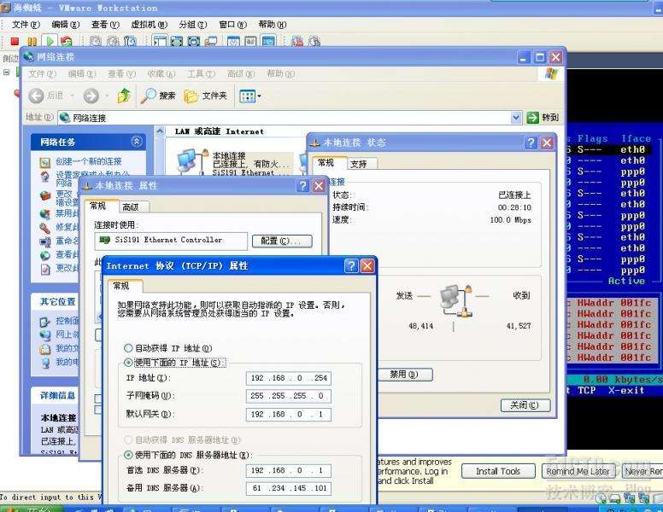
Task: Click the help question mark on TCP/IP 属性 dialog
Action: click(x=351, y=265)
